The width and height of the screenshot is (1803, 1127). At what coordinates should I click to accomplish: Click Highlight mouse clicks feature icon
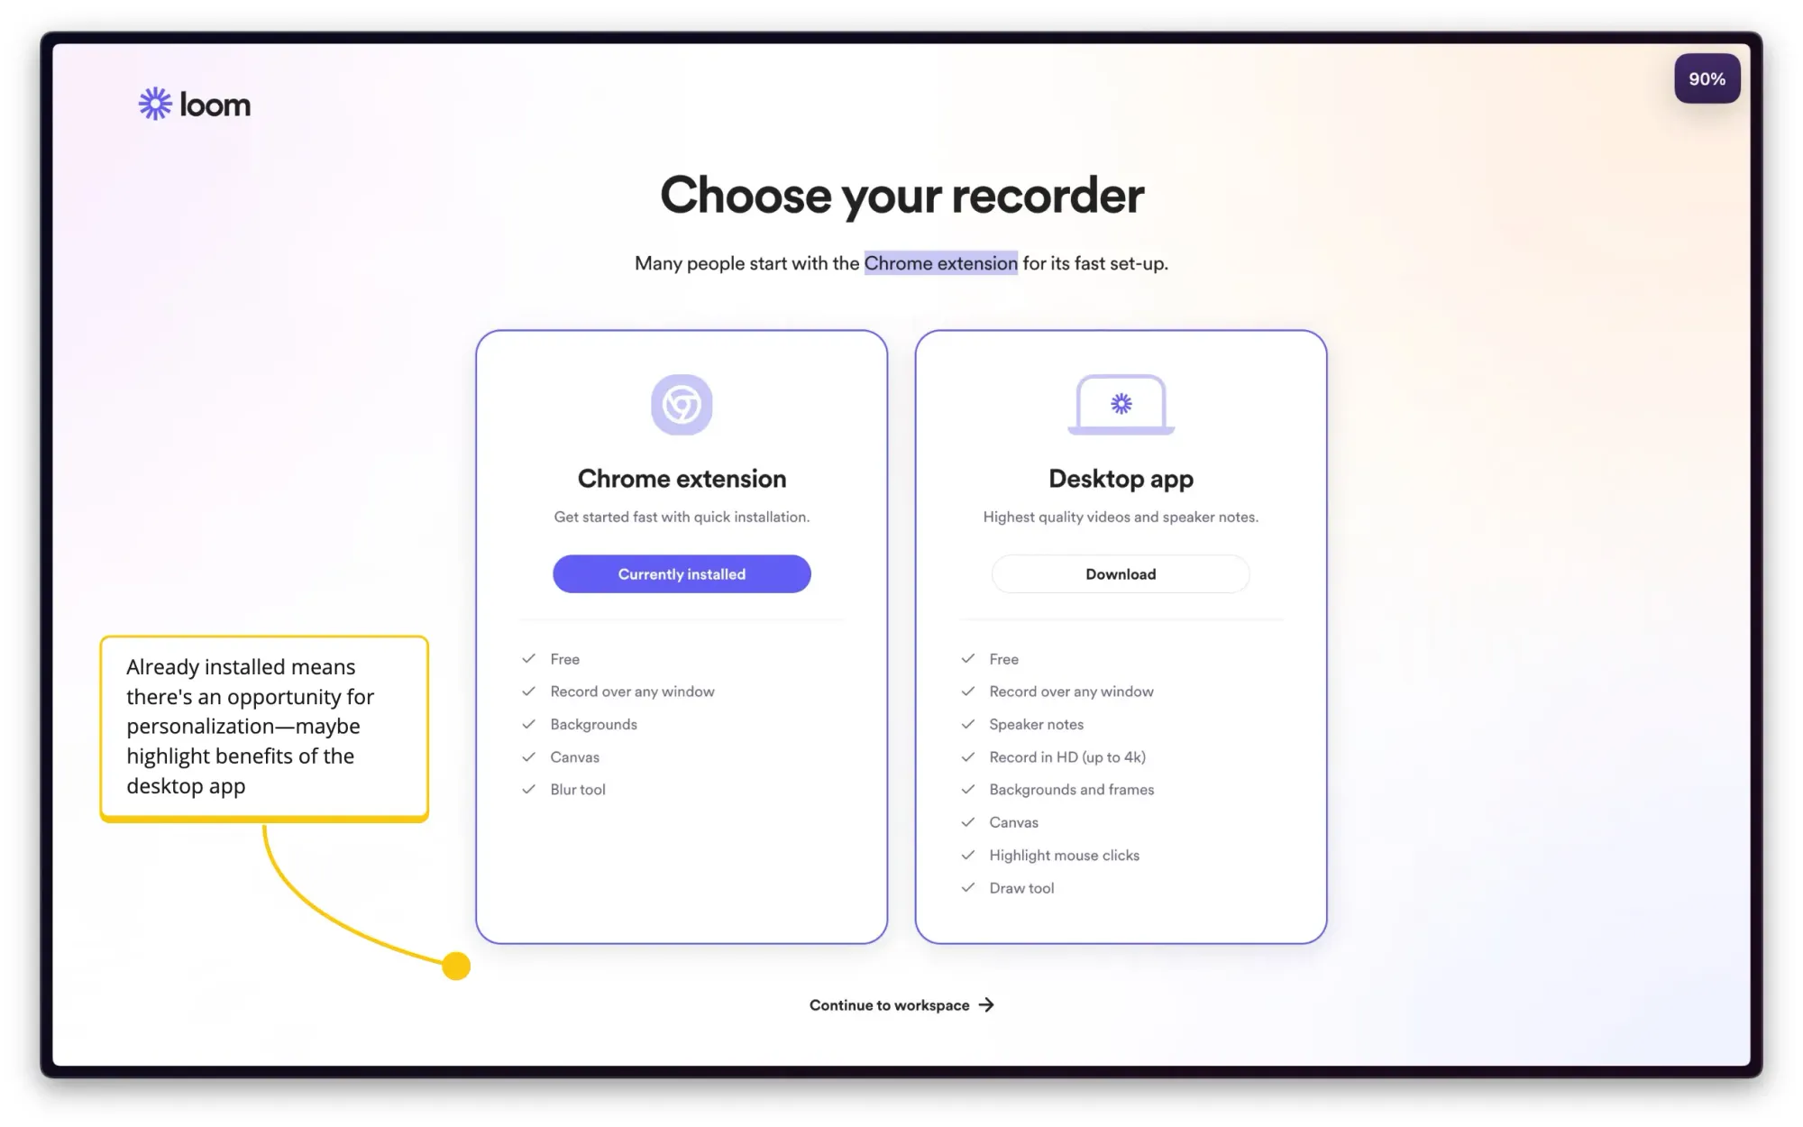[967, 855]
